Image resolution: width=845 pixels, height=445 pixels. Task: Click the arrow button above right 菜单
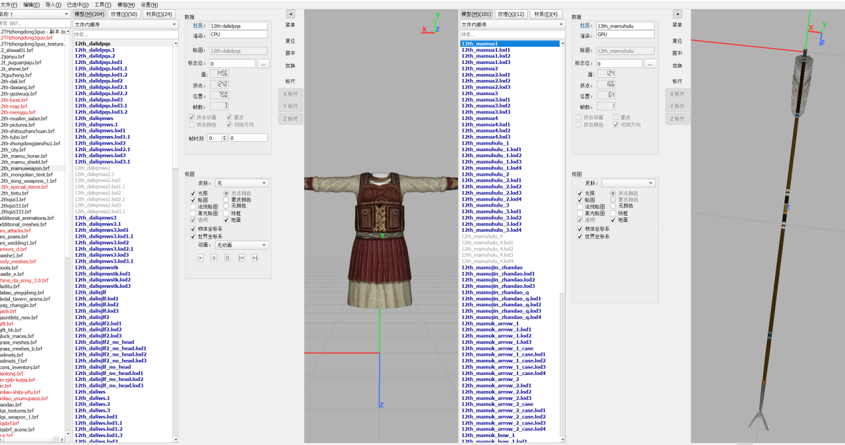(x=677, y=13)
